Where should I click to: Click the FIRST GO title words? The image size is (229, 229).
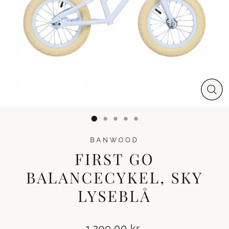click(114, 159)
